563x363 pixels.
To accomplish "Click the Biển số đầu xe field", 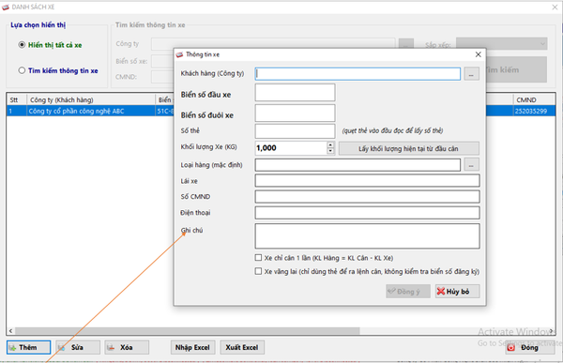I will coord(296,93).
